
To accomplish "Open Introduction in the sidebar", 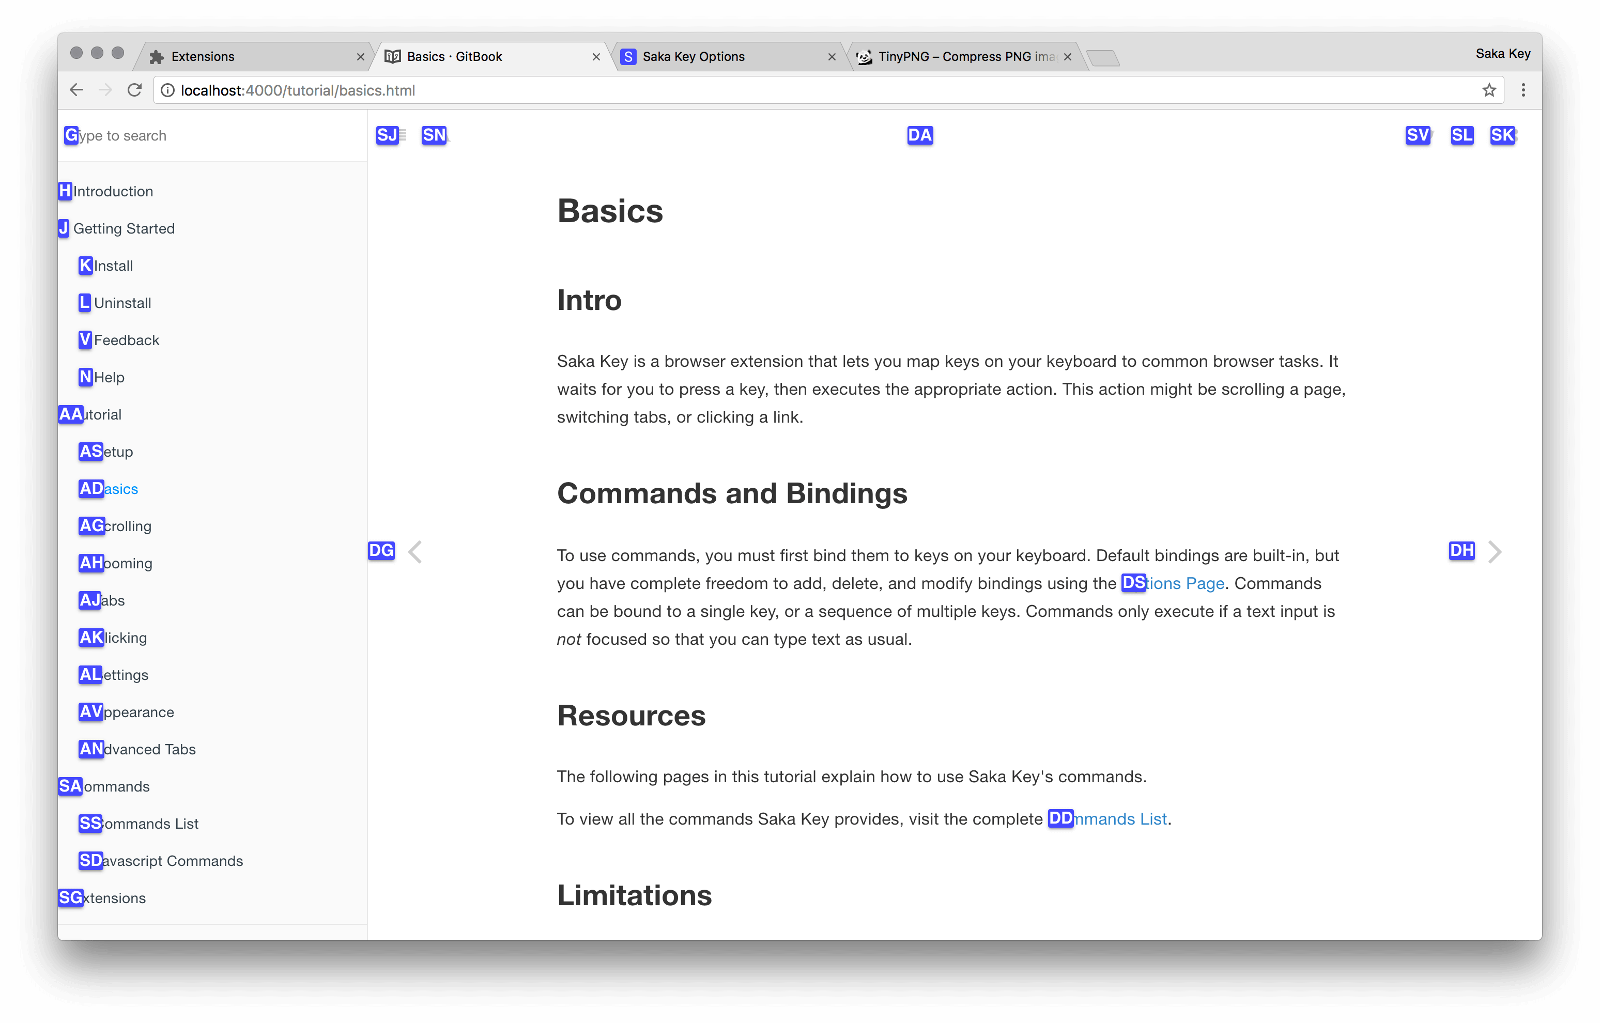I will click(x=113, y=191).
